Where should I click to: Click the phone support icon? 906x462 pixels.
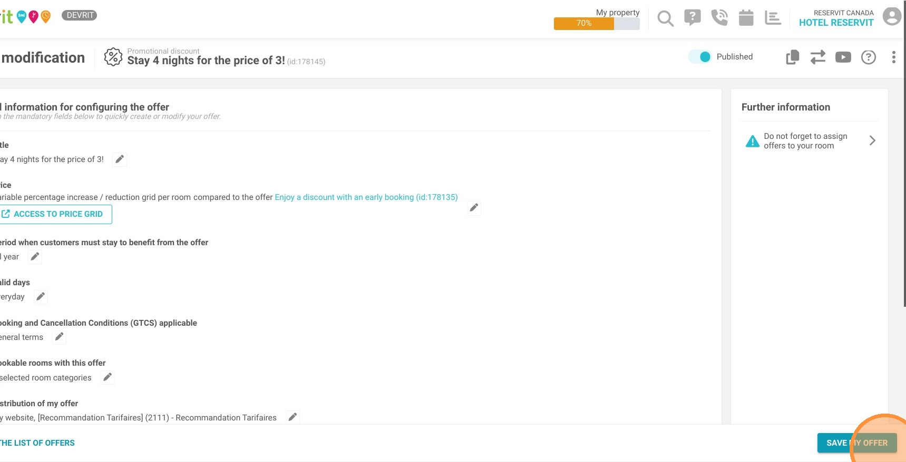point(719,17)
